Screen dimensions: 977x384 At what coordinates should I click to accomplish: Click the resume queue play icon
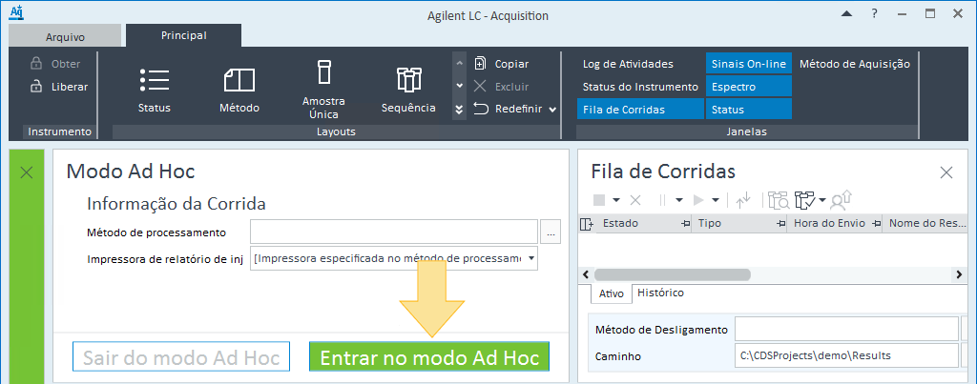tap(698, 200)
